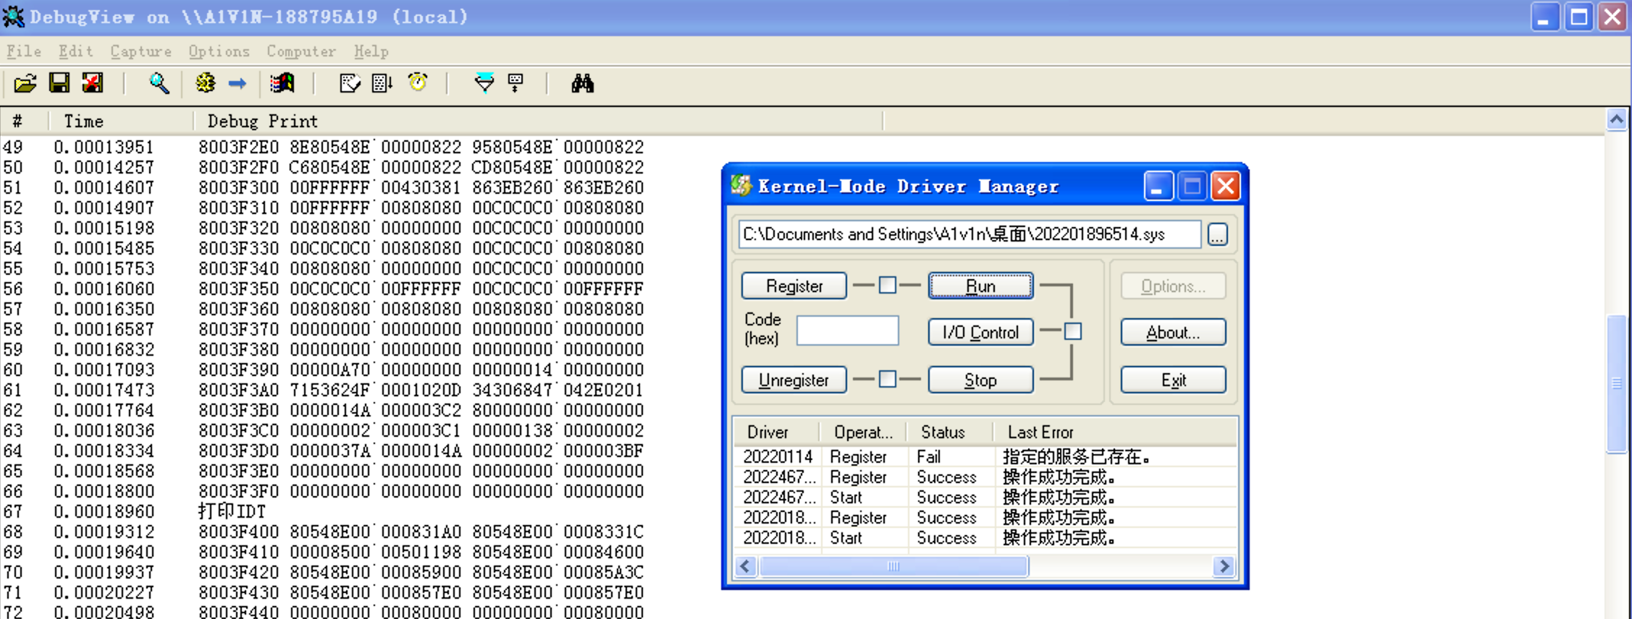The image size is (1632, 619).
Task: Toggle the checkbox between Register and Run
Action: (x=888, y=286)
